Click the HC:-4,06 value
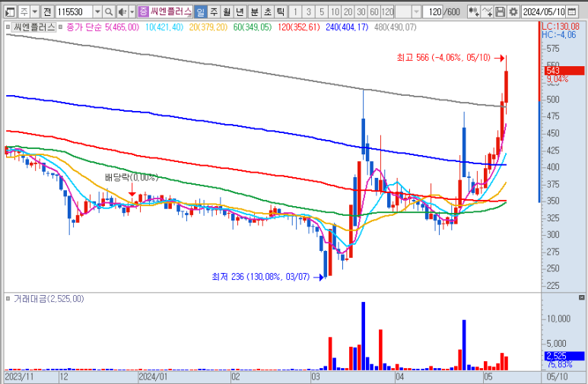 [x=559, y=35]
